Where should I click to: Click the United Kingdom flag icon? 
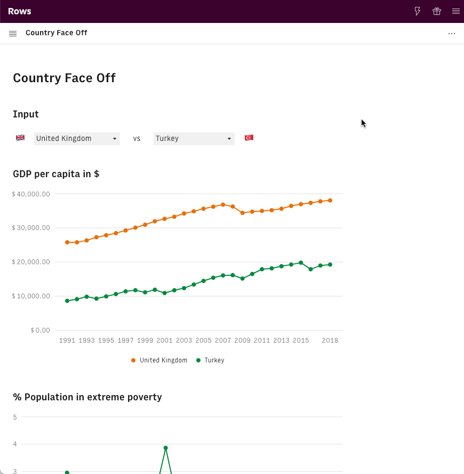click(x=20, y=138)
